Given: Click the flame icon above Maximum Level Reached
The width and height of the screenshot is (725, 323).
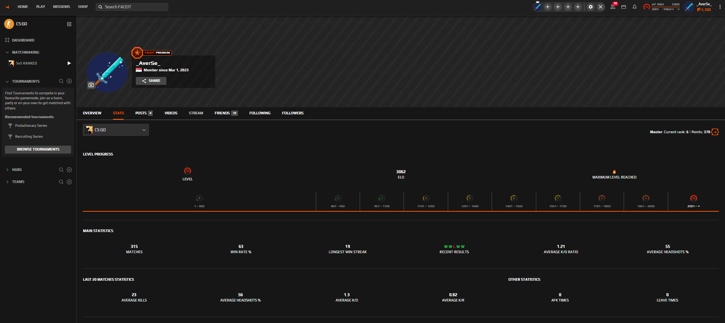Looking at the screenshot, I should pyautogui.click(x=614, y=172).
